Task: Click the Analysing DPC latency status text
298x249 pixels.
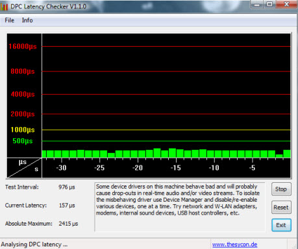Action: pyautogui.click(x=34, y=244)
